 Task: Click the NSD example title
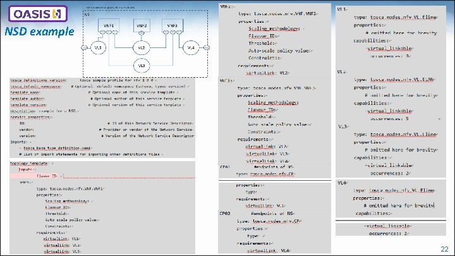(x=39, y=32)
